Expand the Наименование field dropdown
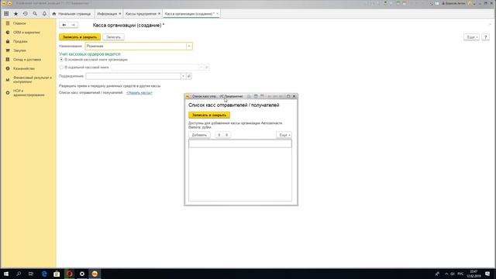This screenshot has height=279, width=496. 189,46
